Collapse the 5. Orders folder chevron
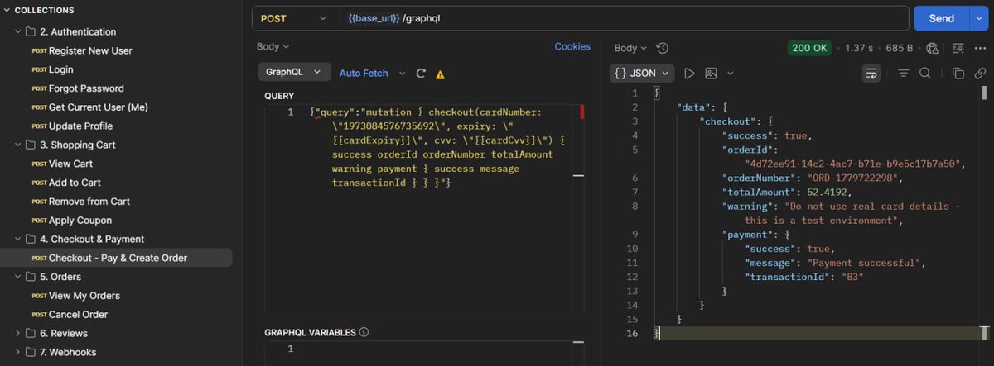 [17, 277]
